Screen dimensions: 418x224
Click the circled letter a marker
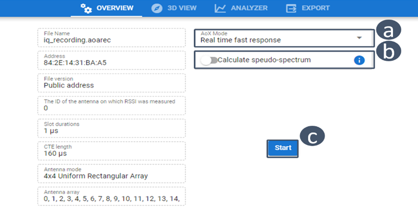coord(388,31)
